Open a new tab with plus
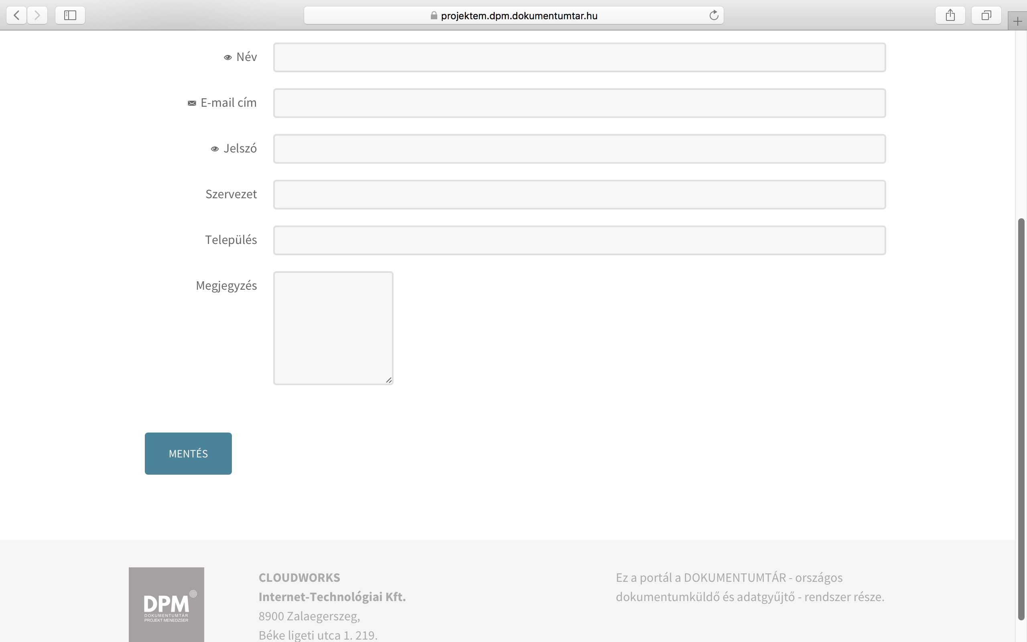 (x=1017, y=21)
